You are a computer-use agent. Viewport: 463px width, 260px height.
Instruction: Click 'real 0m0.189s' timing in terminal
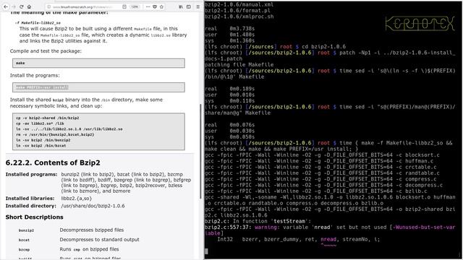pyautogui.click(x=229, y=89)
